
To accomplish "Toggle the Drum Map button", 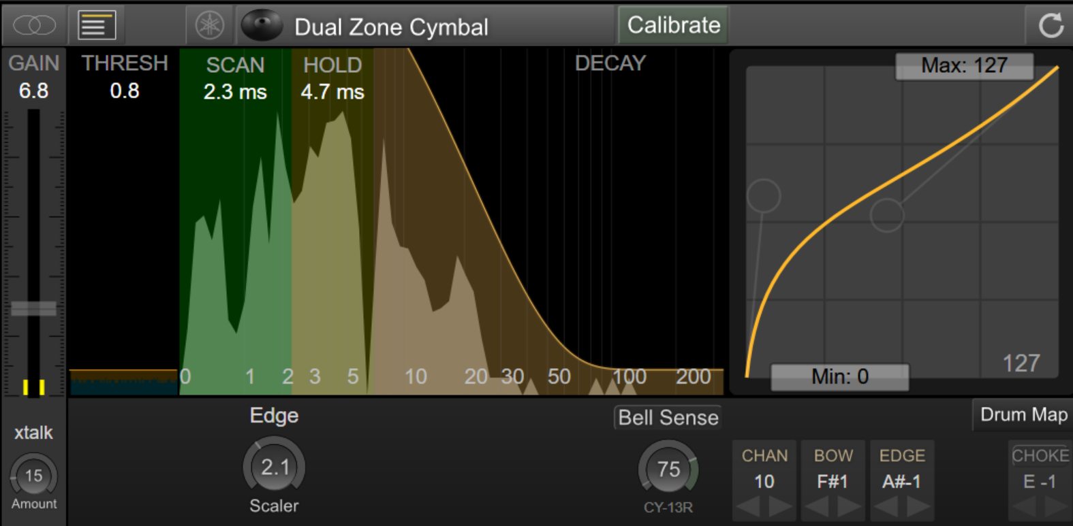I will coord(1023,414).
